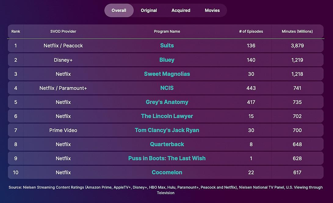This screenshot has height=203, width=333.
Task: Open the Grey's Anatomy link
Action: [x=167, y=102]
